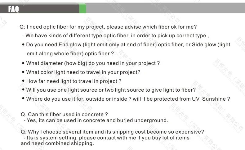The width and height of the screenshot is (245, 150).
Task: Click the bullet before 'What color light'
Action: pos(23,72)
